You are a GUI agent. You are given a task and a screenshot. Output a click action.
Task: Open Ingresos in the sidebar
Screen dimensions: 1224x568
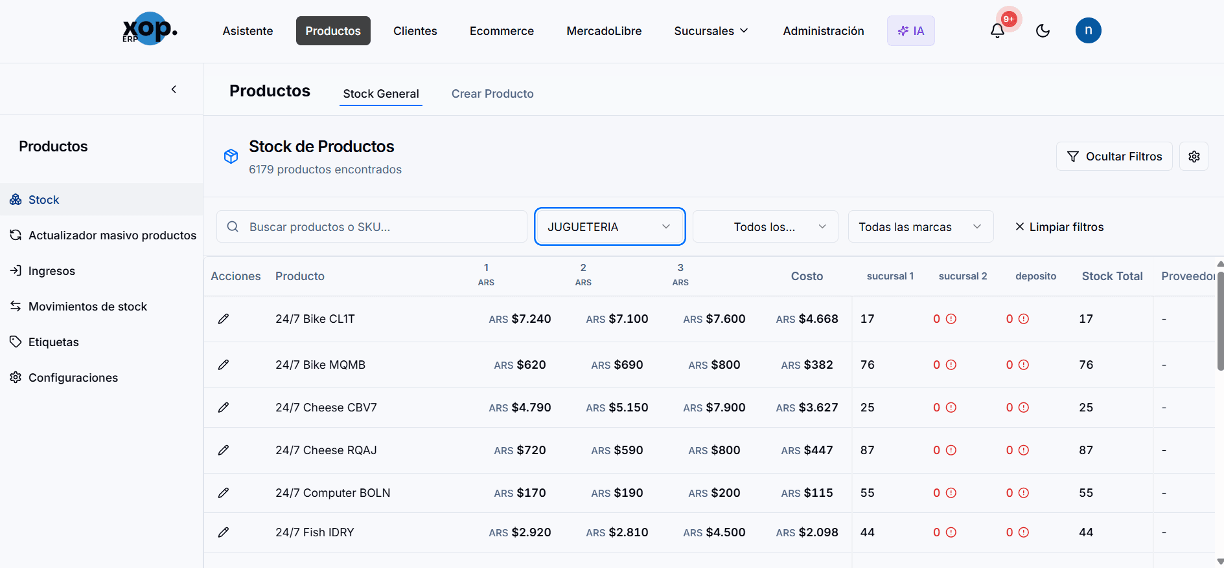point(101,271)
